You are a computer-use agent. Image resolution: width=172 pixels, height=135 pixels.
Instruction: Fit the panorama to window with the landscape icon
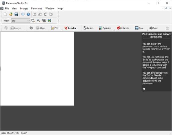50,21
